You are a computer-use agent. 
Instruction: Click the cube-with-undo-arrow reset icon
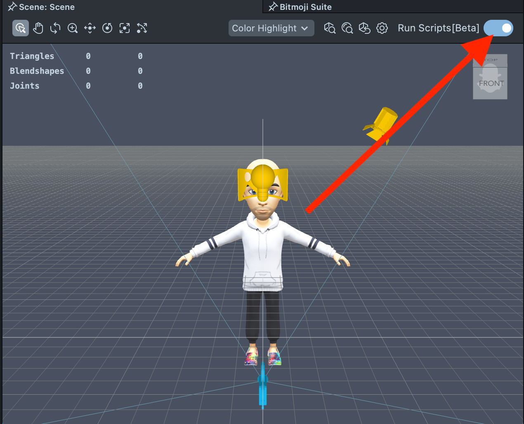[x=364, y=28]
